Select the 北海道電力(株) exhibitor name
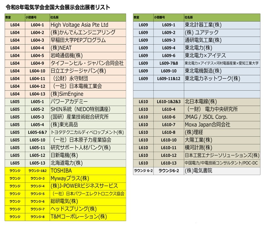 (66, 163)
